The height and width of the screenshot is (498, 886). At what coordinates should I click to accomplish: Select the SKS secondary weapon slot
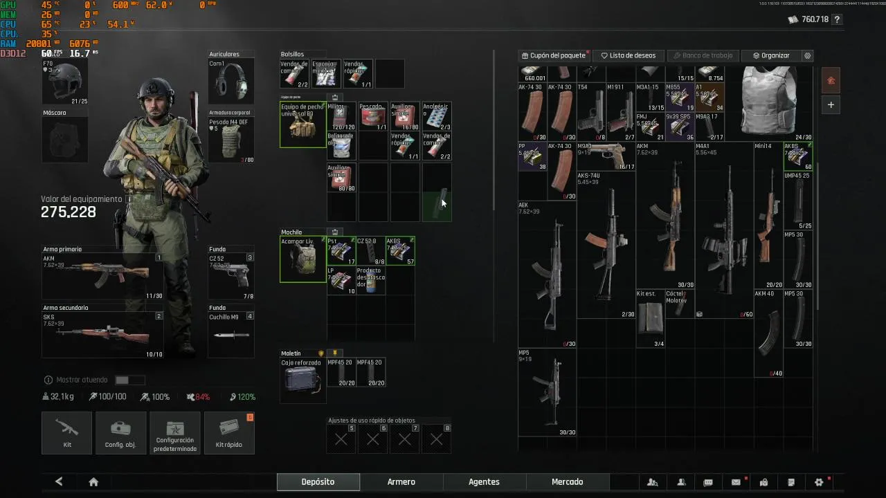[x=102, y=335]
